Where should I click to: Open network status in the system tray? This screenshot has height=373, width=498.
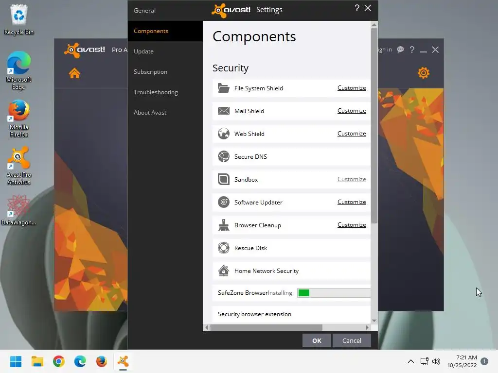pos(424,361)
